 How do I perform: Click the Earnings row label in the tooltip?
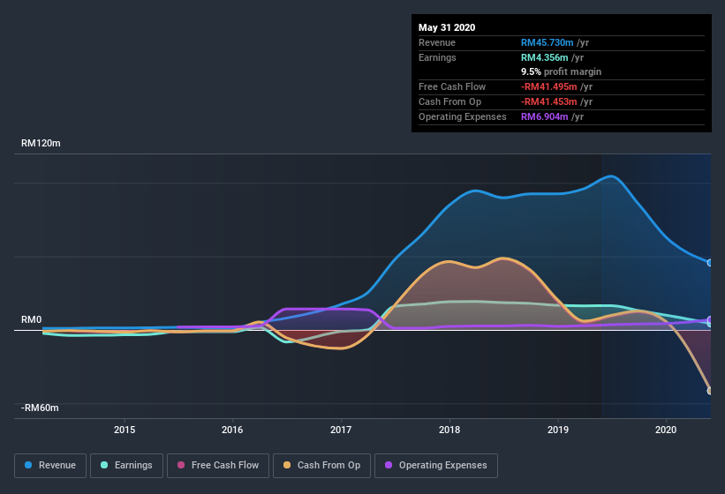[437, 57]
